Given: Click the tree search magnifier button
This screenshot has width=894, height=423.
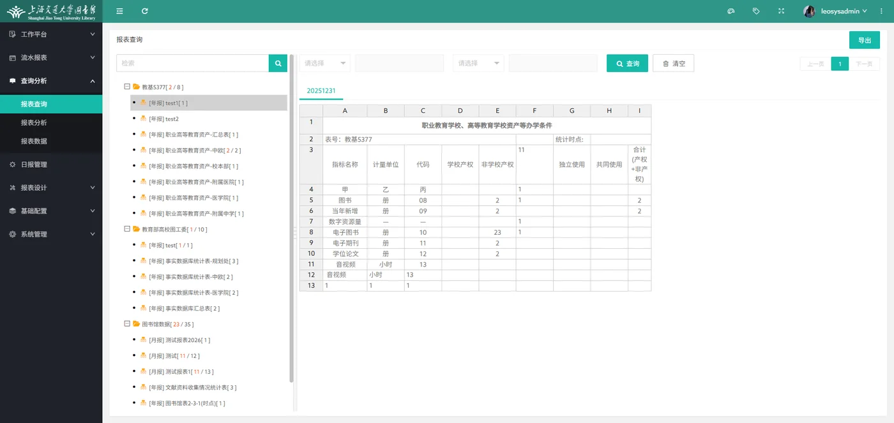Looking at the screenshot, I should click(278, 63).
